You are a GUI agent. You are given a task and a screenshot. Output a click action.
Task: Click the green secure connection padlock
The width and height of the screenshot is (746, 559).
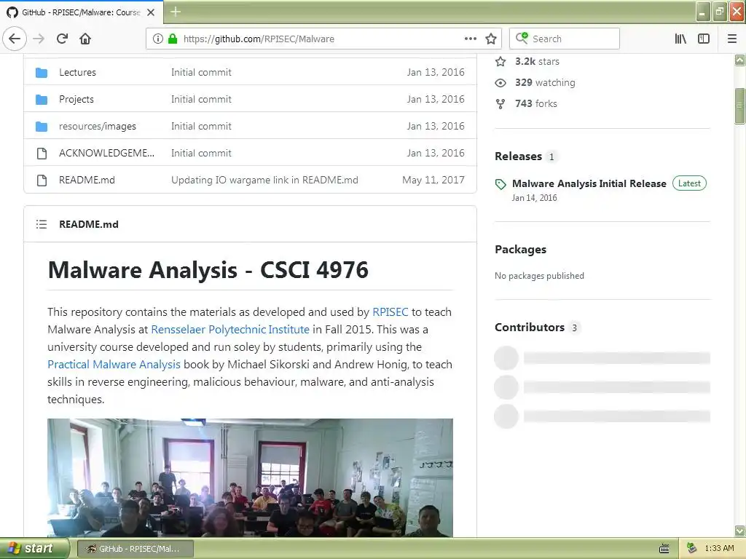point(173,39)
